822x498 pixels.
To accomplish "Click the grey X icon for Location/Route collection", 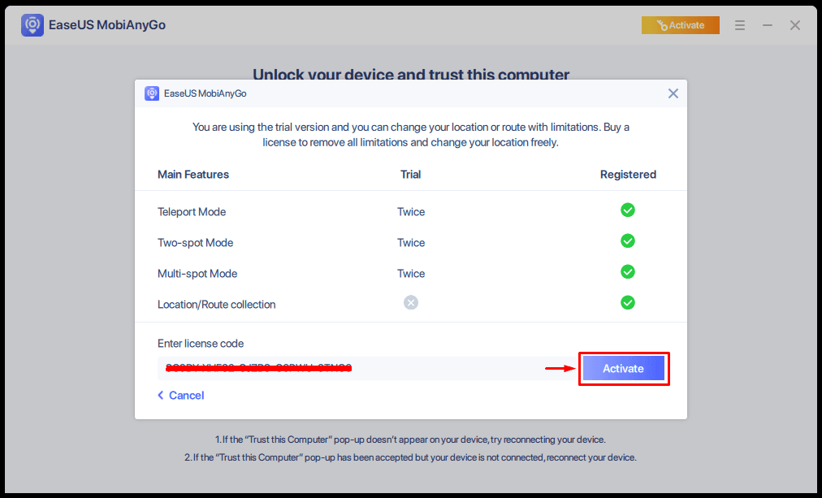I will (411, 302).
